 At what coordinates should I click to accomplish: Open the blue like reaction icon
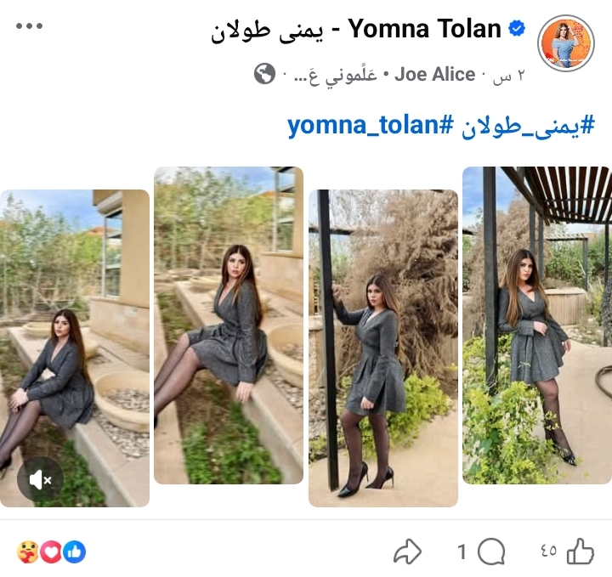click(74, 552)
